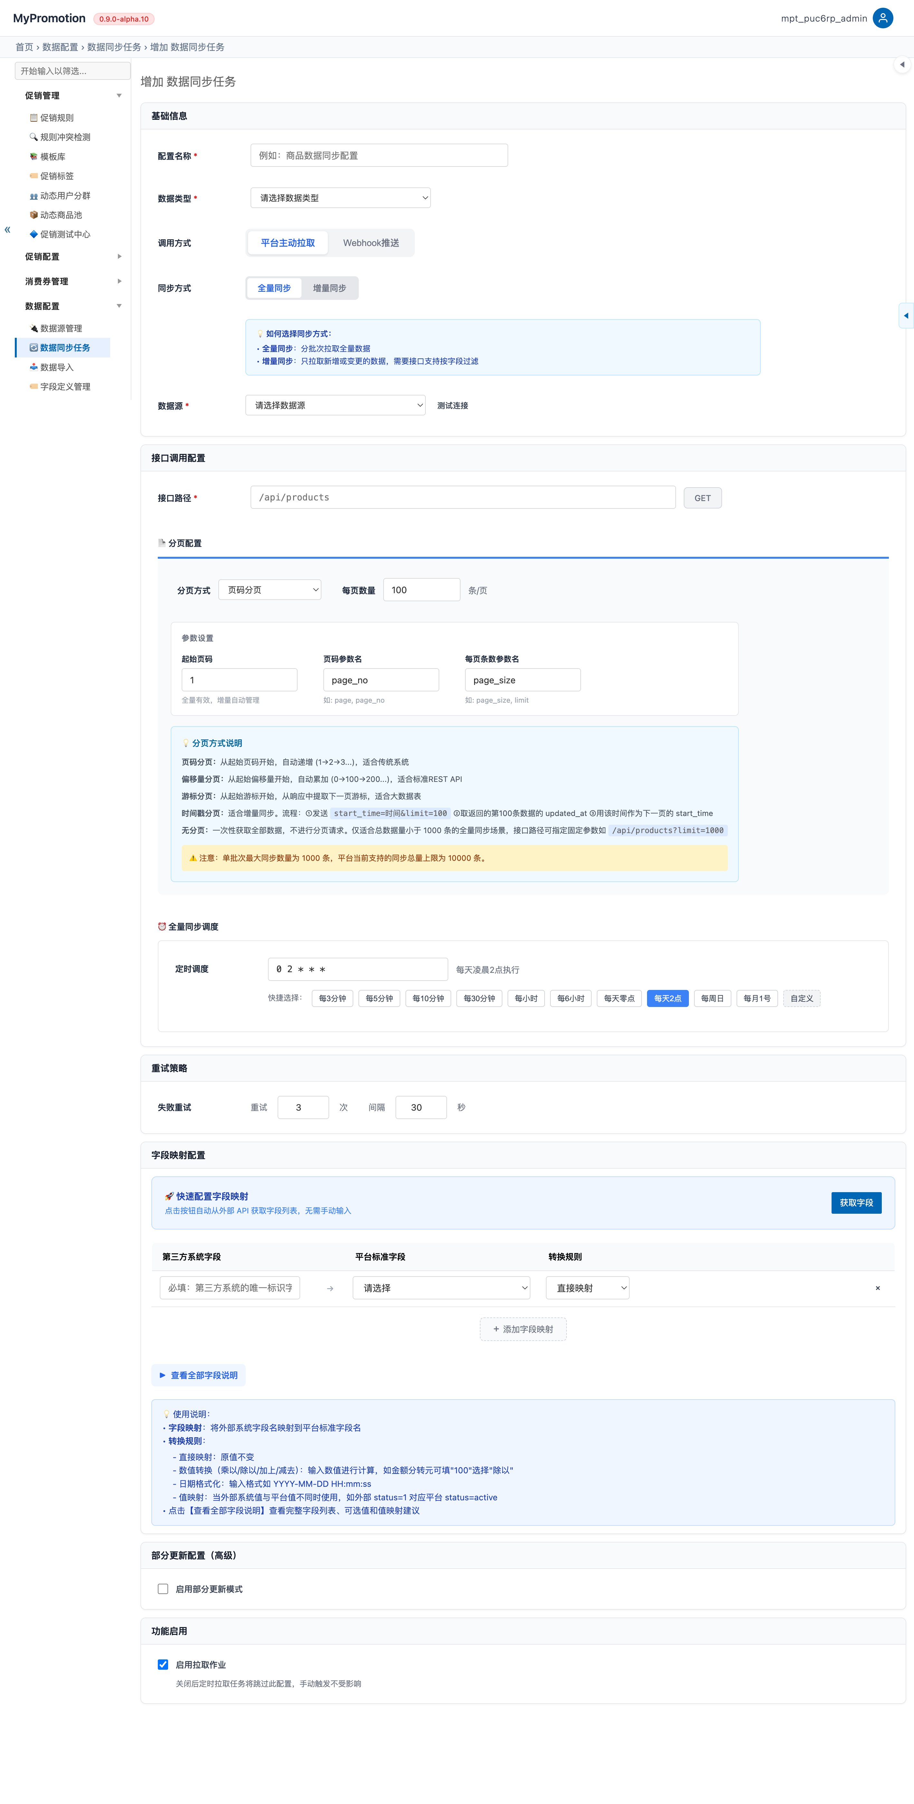Image resolution: width=914 pixels, height=1804 pixels.
Task: Click the top right panel collapse arrow
Action: click(x=902, y=64)
